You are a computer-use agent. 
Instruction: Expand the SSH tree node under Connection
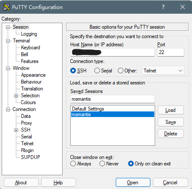point(16,130)
